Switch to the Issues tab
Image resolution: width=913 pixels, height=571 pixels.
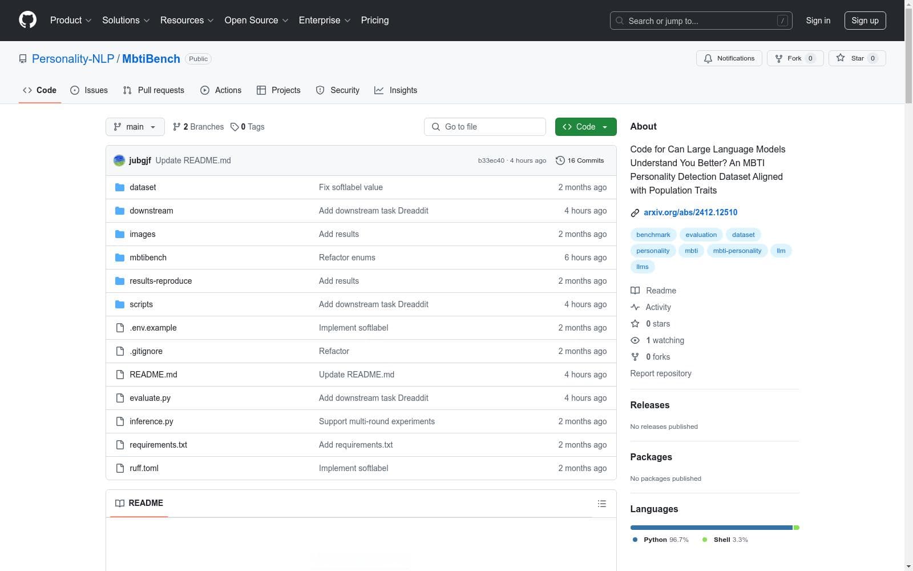click(x=89, y=90)
